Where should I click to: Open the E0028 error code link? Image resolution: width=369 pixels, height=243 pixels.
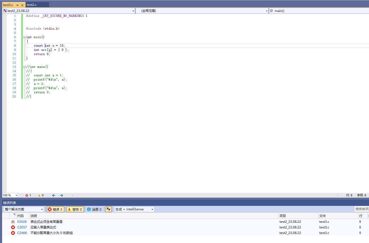(x=22, y=222)
